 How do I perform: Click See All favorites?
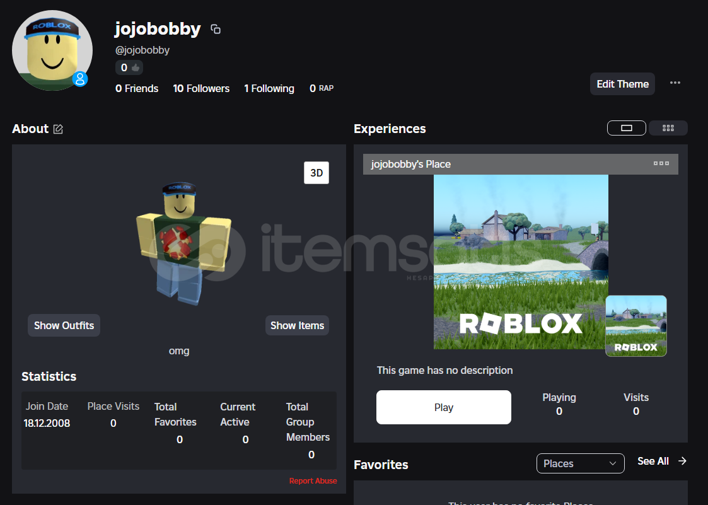tap(653, 461)
